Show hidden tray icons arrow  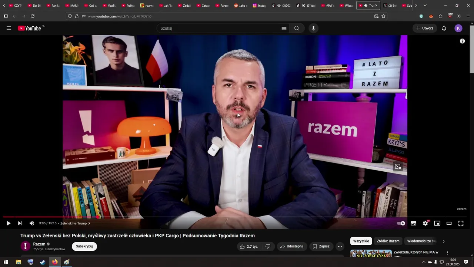[x=424, y=262]
